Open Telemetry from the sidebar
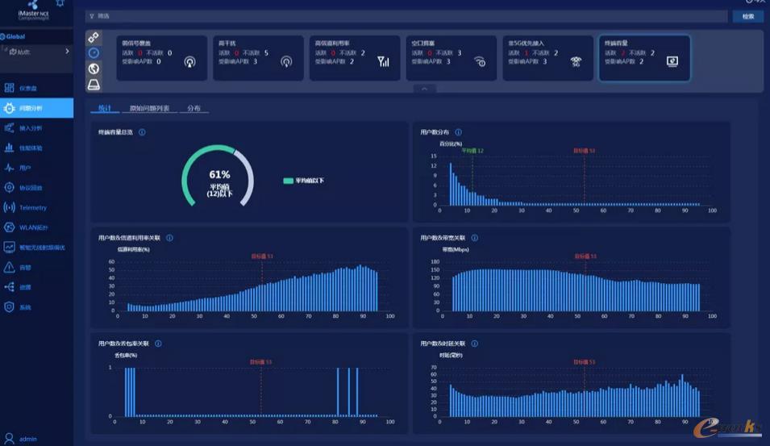 coord(32,207)
